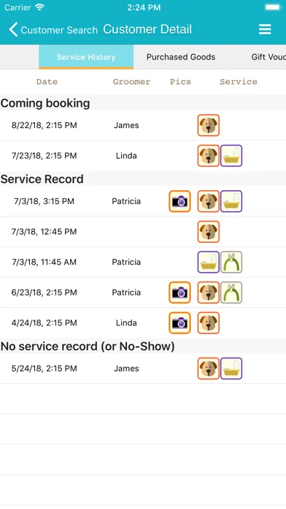Select the Service History tab
Viewport: 286px width, 509px height.
pos(86,57)
